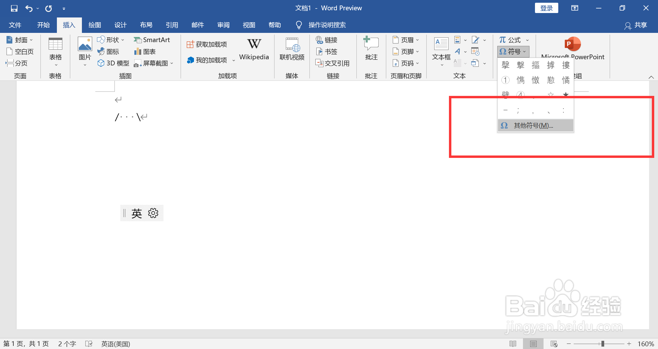Image resolution: width=658 pixels, height=349 pixels.
Task: Insert a Wikipedia add-in
Action: pyautogui.click(x=254, y=49)
